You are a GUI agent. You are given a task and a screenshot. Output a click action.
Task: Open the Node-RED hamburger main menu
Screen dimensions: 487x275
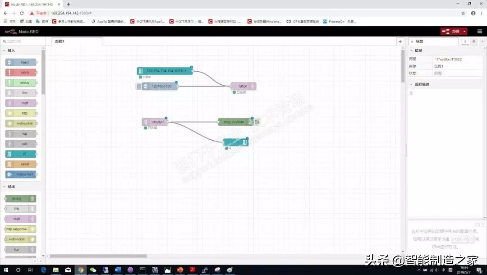pyautogui.click(x=479, y=32)
